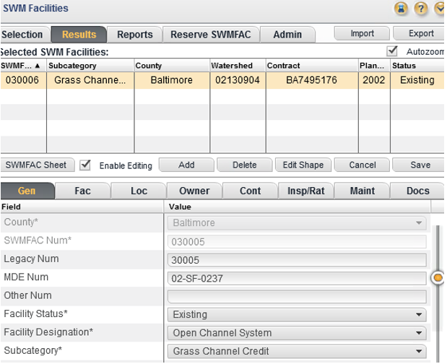Viewport: 447px width, 364px height.
Task: Click the collapse chevron icon in header
Action: pyautogui.click(x=440, y=9)
